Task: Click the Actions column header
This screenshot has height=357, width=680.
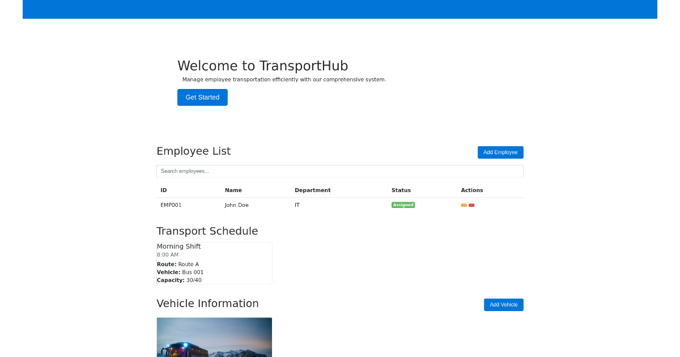Action: 472,190
